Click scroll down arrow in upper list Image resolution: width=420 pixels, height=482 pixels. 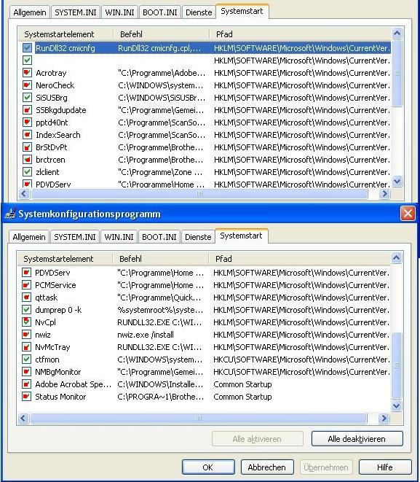point(397,182)
